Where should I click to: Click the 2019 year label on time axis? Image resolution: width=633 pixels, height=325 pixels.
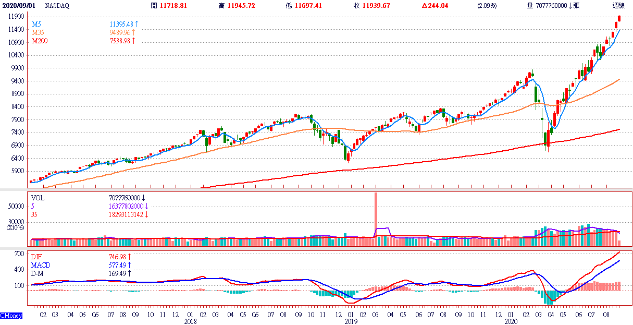pos(350,322)
